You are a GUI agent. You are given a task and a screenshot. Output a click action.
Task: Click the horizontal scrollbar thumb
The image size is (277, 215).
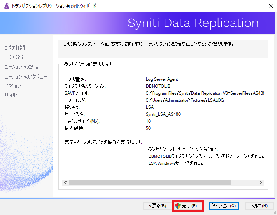pos(150,182)
